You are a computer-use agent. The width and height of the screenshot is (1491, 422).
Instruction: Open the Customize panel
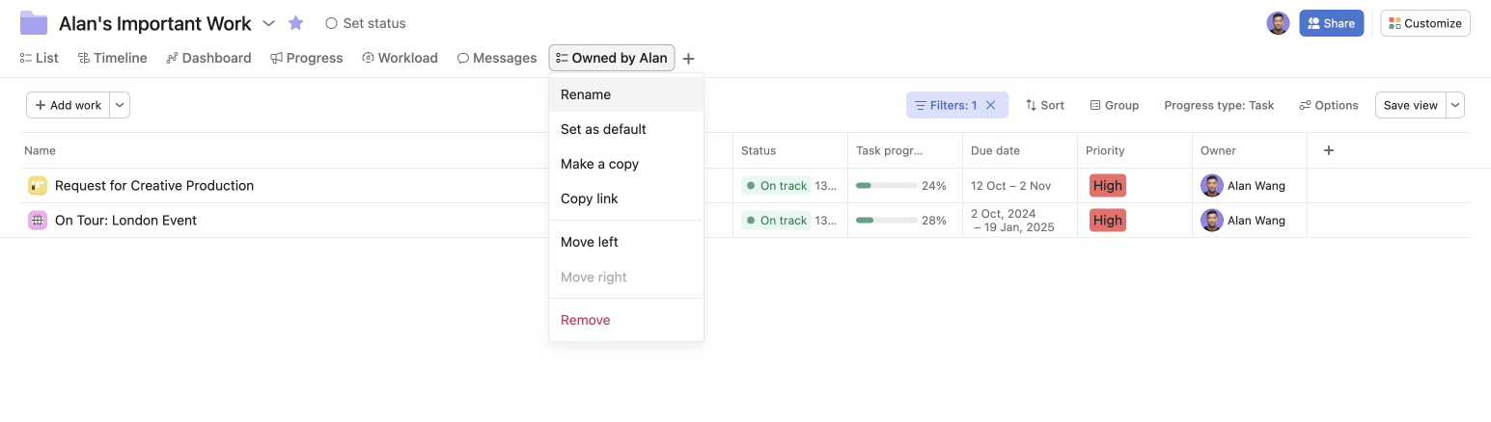coord(1425,23)
